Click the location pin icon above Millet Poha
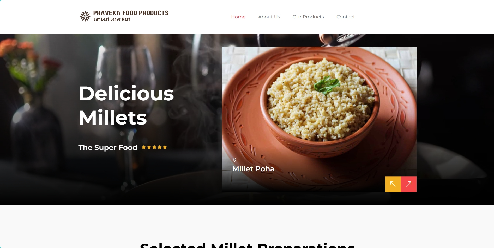 coord(234,160)
